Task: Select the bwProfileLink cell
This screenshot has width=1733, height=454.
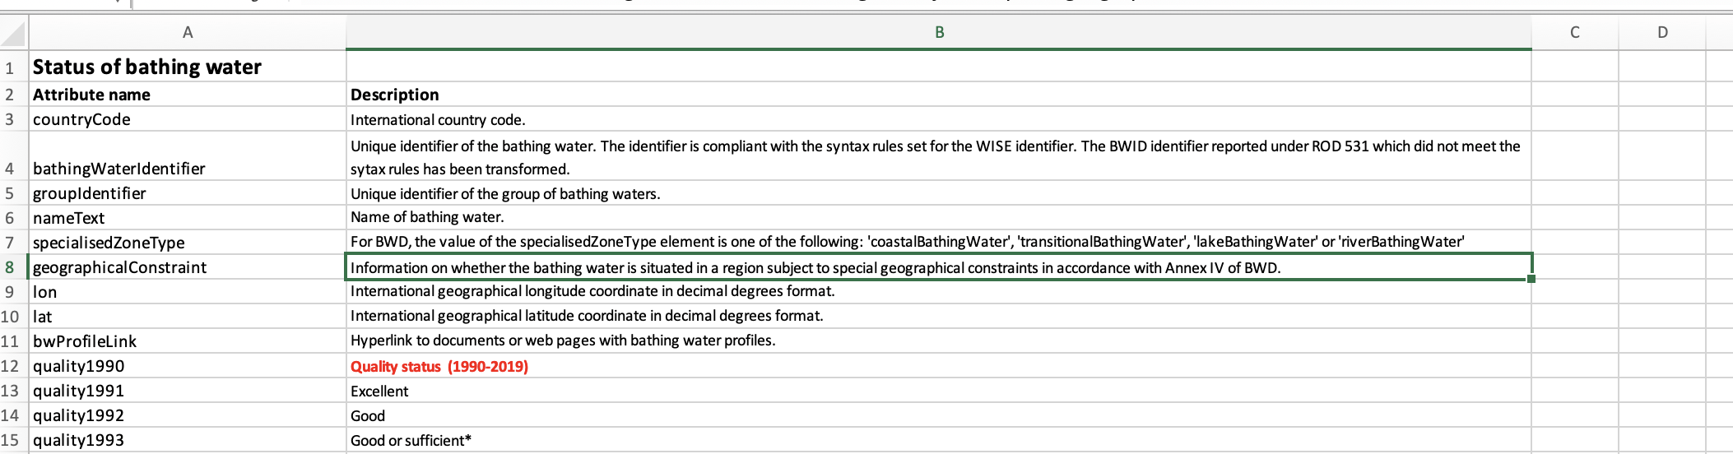Action: (x=85, y=341)
